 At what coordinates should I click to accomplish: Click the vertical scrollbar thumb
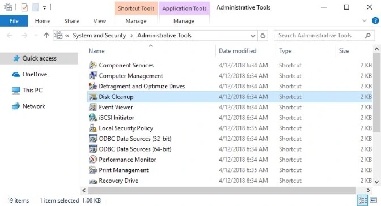[376, 93]
